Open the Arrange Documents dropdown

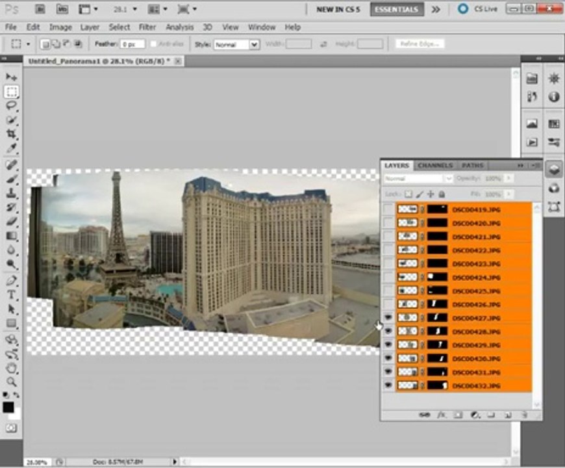(x=158, y=9)
